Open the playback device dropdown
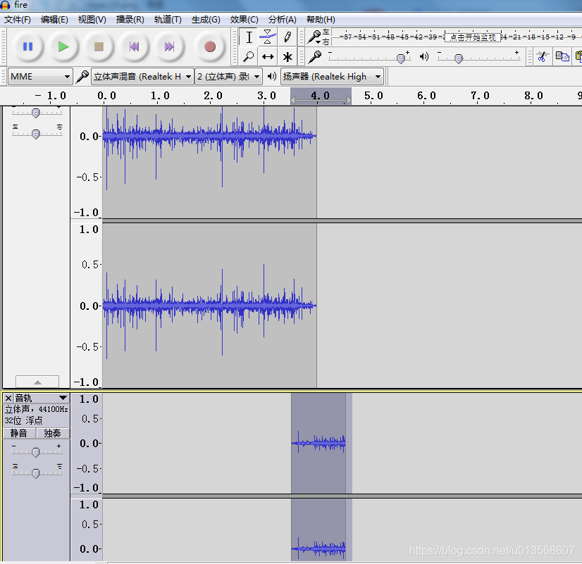 pos(332,77)
